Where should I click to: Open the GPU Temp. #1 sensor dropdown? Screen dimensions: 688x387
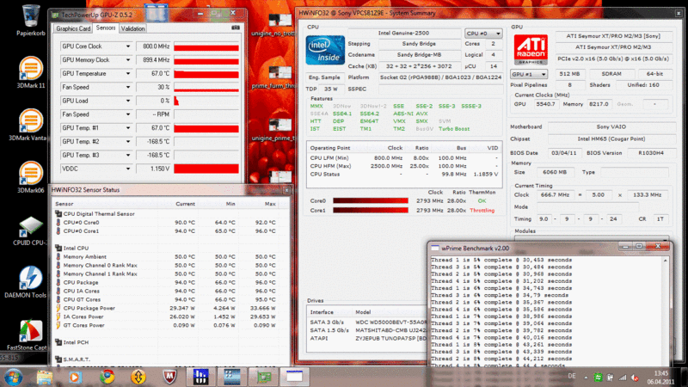pyautogui.click(x=128, y=127)
